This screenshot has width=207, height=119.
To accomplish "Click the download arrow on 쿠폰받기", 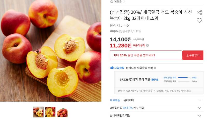I will point(187,55).
